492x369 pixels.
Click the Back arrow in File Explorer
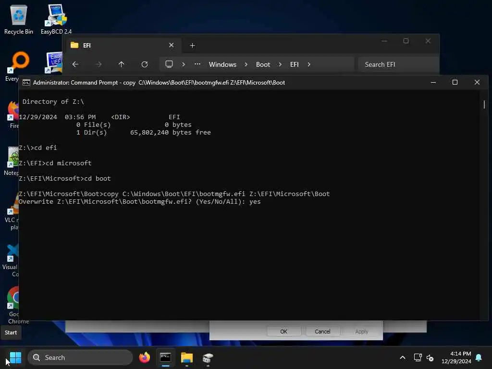point(75,64)
